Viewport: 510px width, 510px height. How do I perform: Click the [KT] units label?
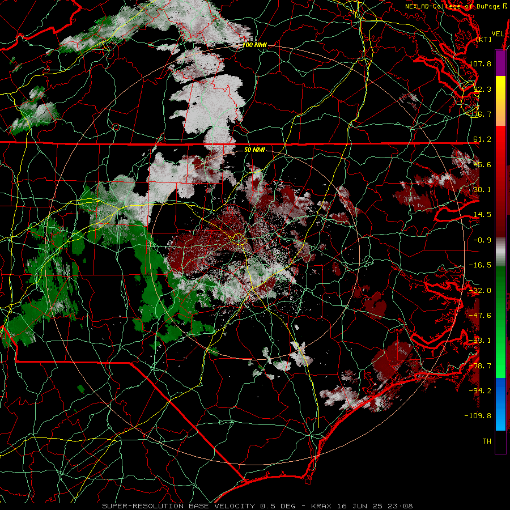484,39
